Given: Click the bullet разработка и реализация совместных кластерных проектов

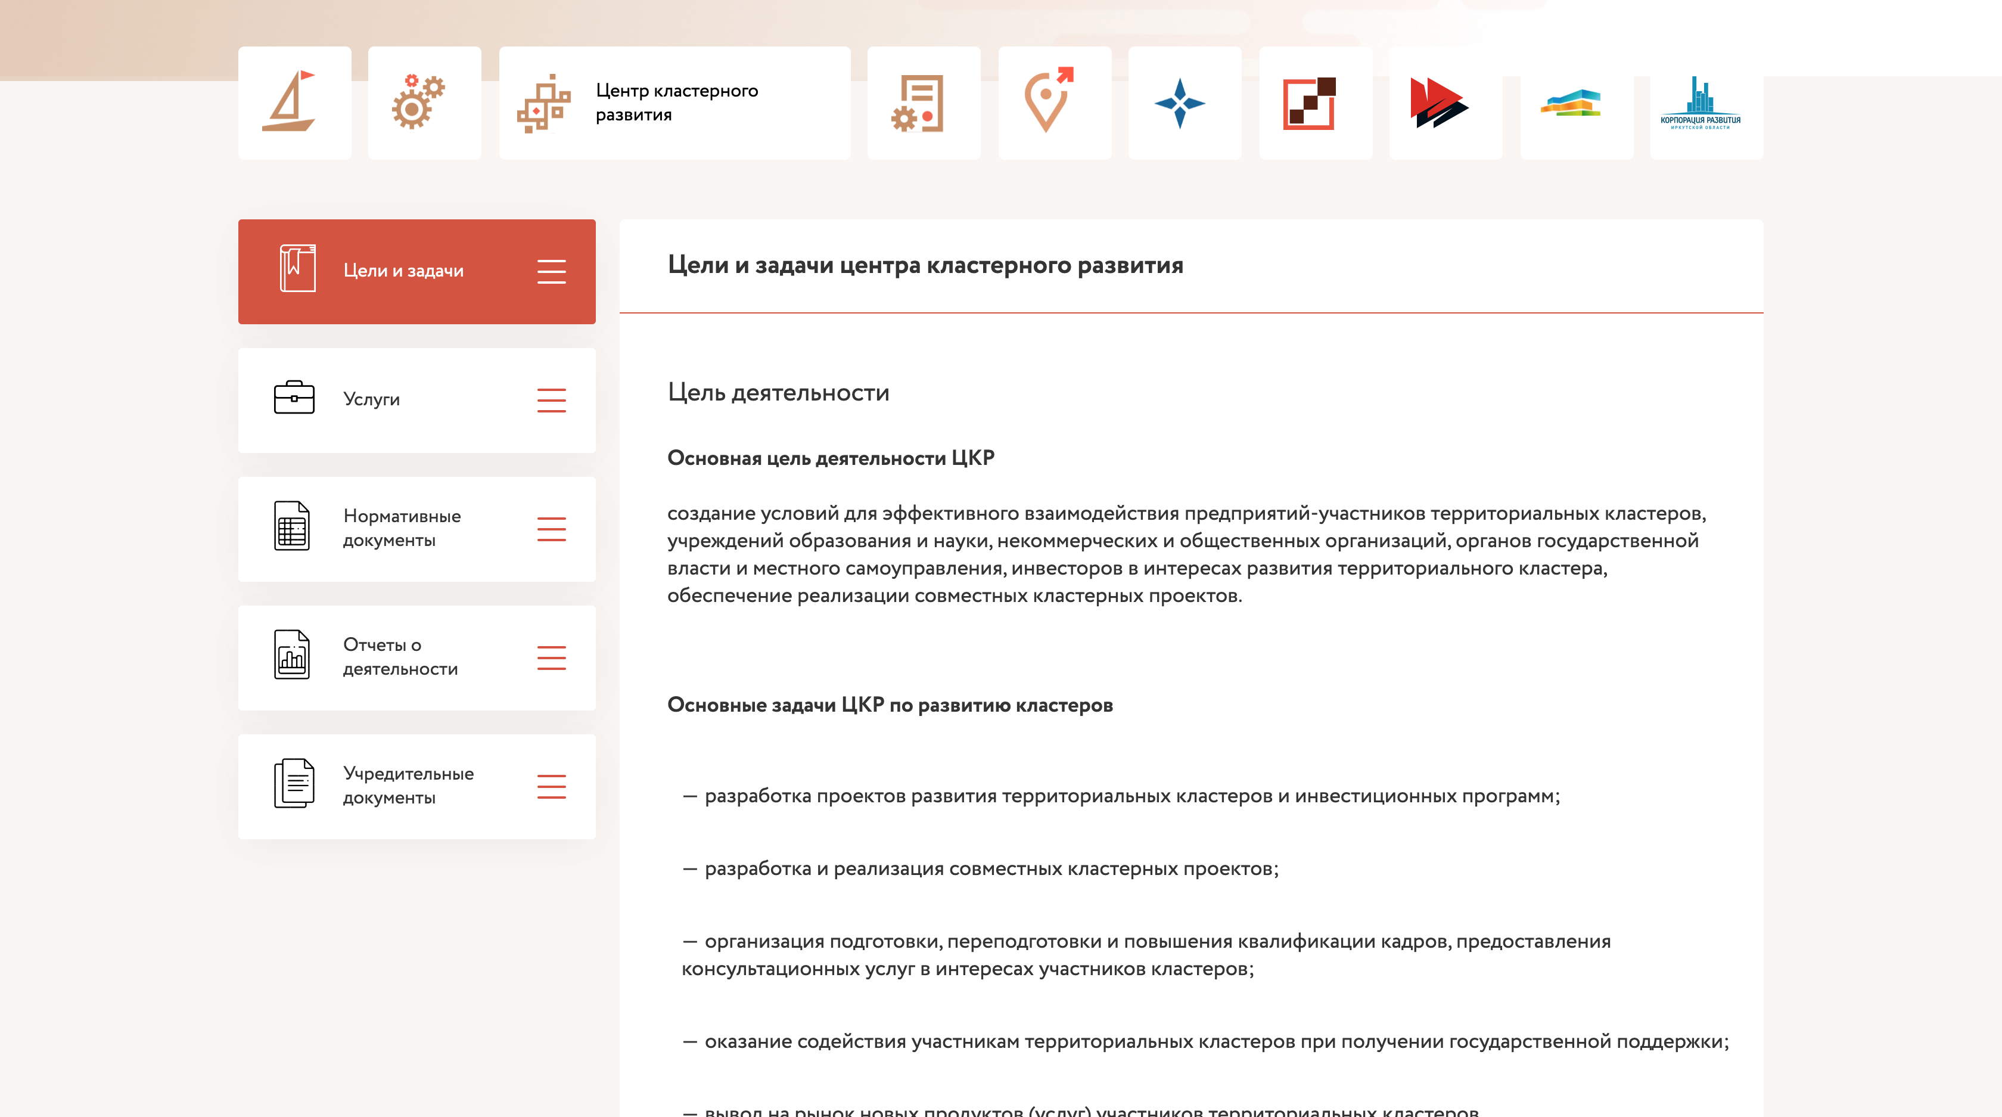Looking at the screenshot, I should (980, 869).
